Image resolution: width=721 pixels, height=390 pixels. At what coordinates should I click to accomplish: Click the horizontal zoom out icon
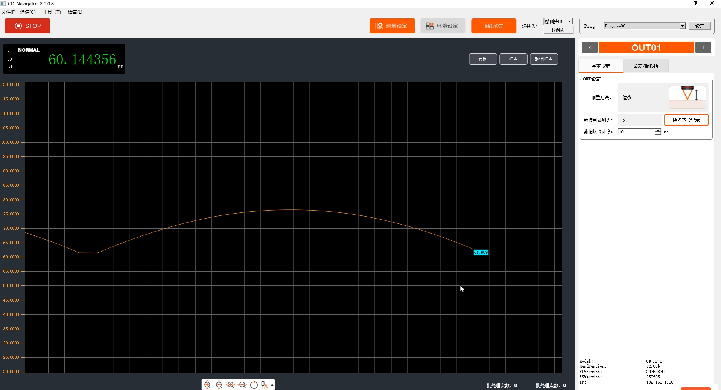(242, 385)
